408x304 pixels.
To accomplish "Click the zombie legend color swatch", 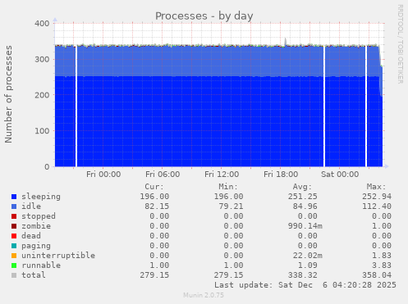I will pyautogui.click(x=14, y=226).
